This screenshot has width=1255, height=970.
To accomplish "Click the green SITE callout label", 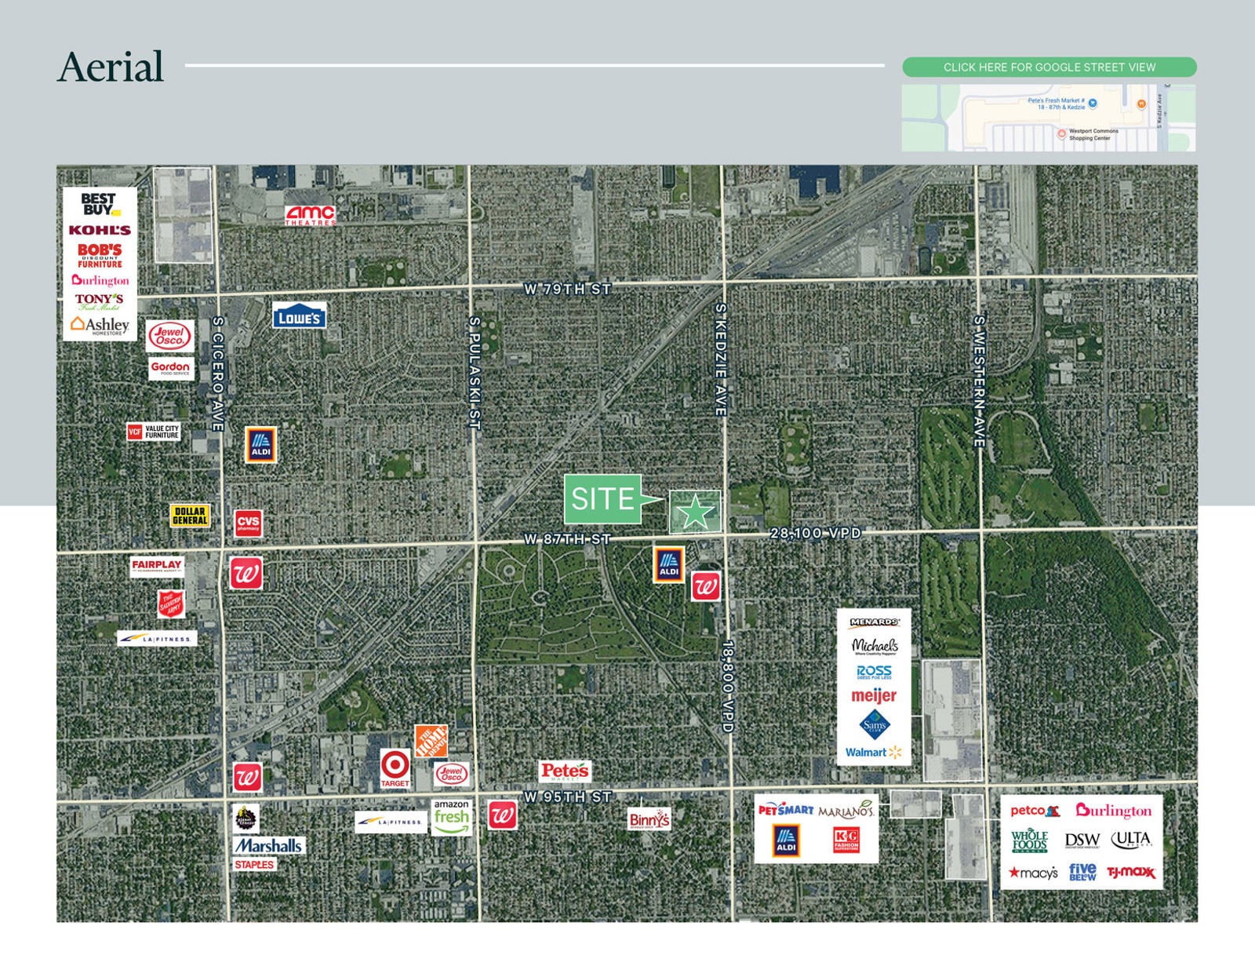I will [x=602, y=499].
